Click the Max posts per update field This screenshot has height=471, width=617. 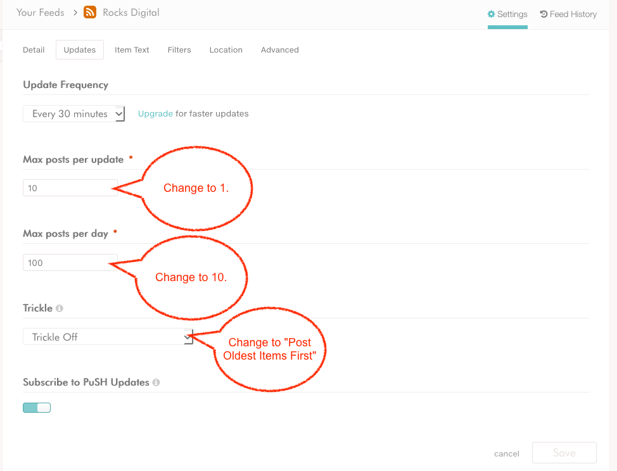pyautogui.click(x=70, y=188)
